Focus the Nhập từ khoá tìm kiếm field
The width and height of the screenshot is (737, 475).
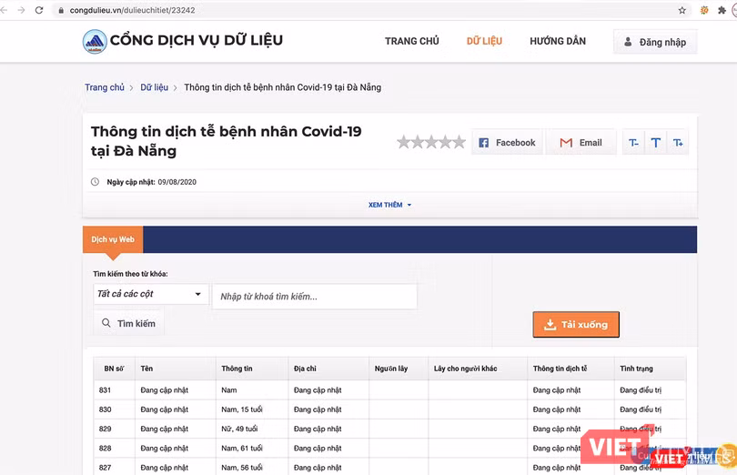point(315,297)
